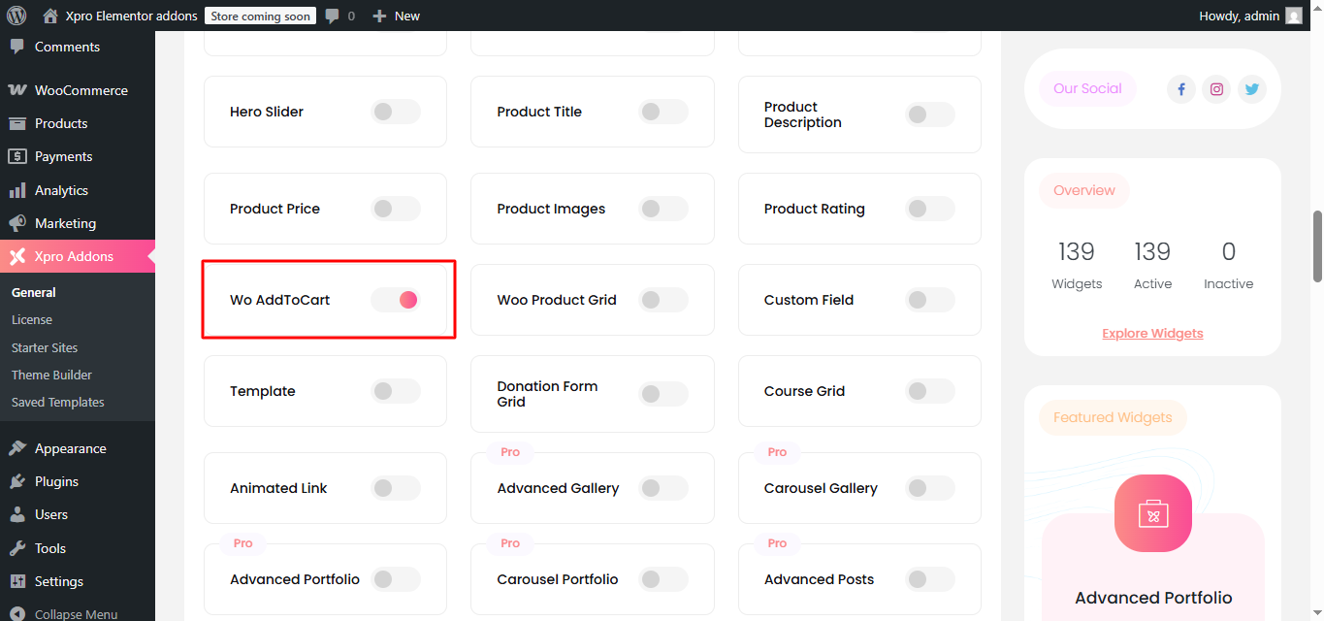The image size is (1324, 621).
Task: Open the comments bubble icon in admin bar
Action: (333, 16)
